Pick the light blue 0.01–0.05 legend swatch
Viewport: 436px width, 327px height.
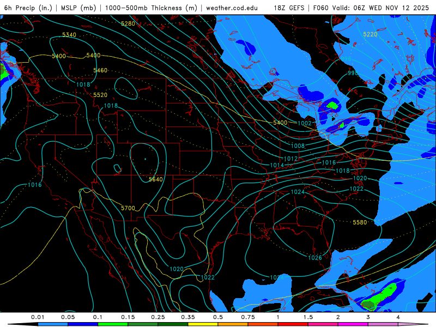click(53, 324)
